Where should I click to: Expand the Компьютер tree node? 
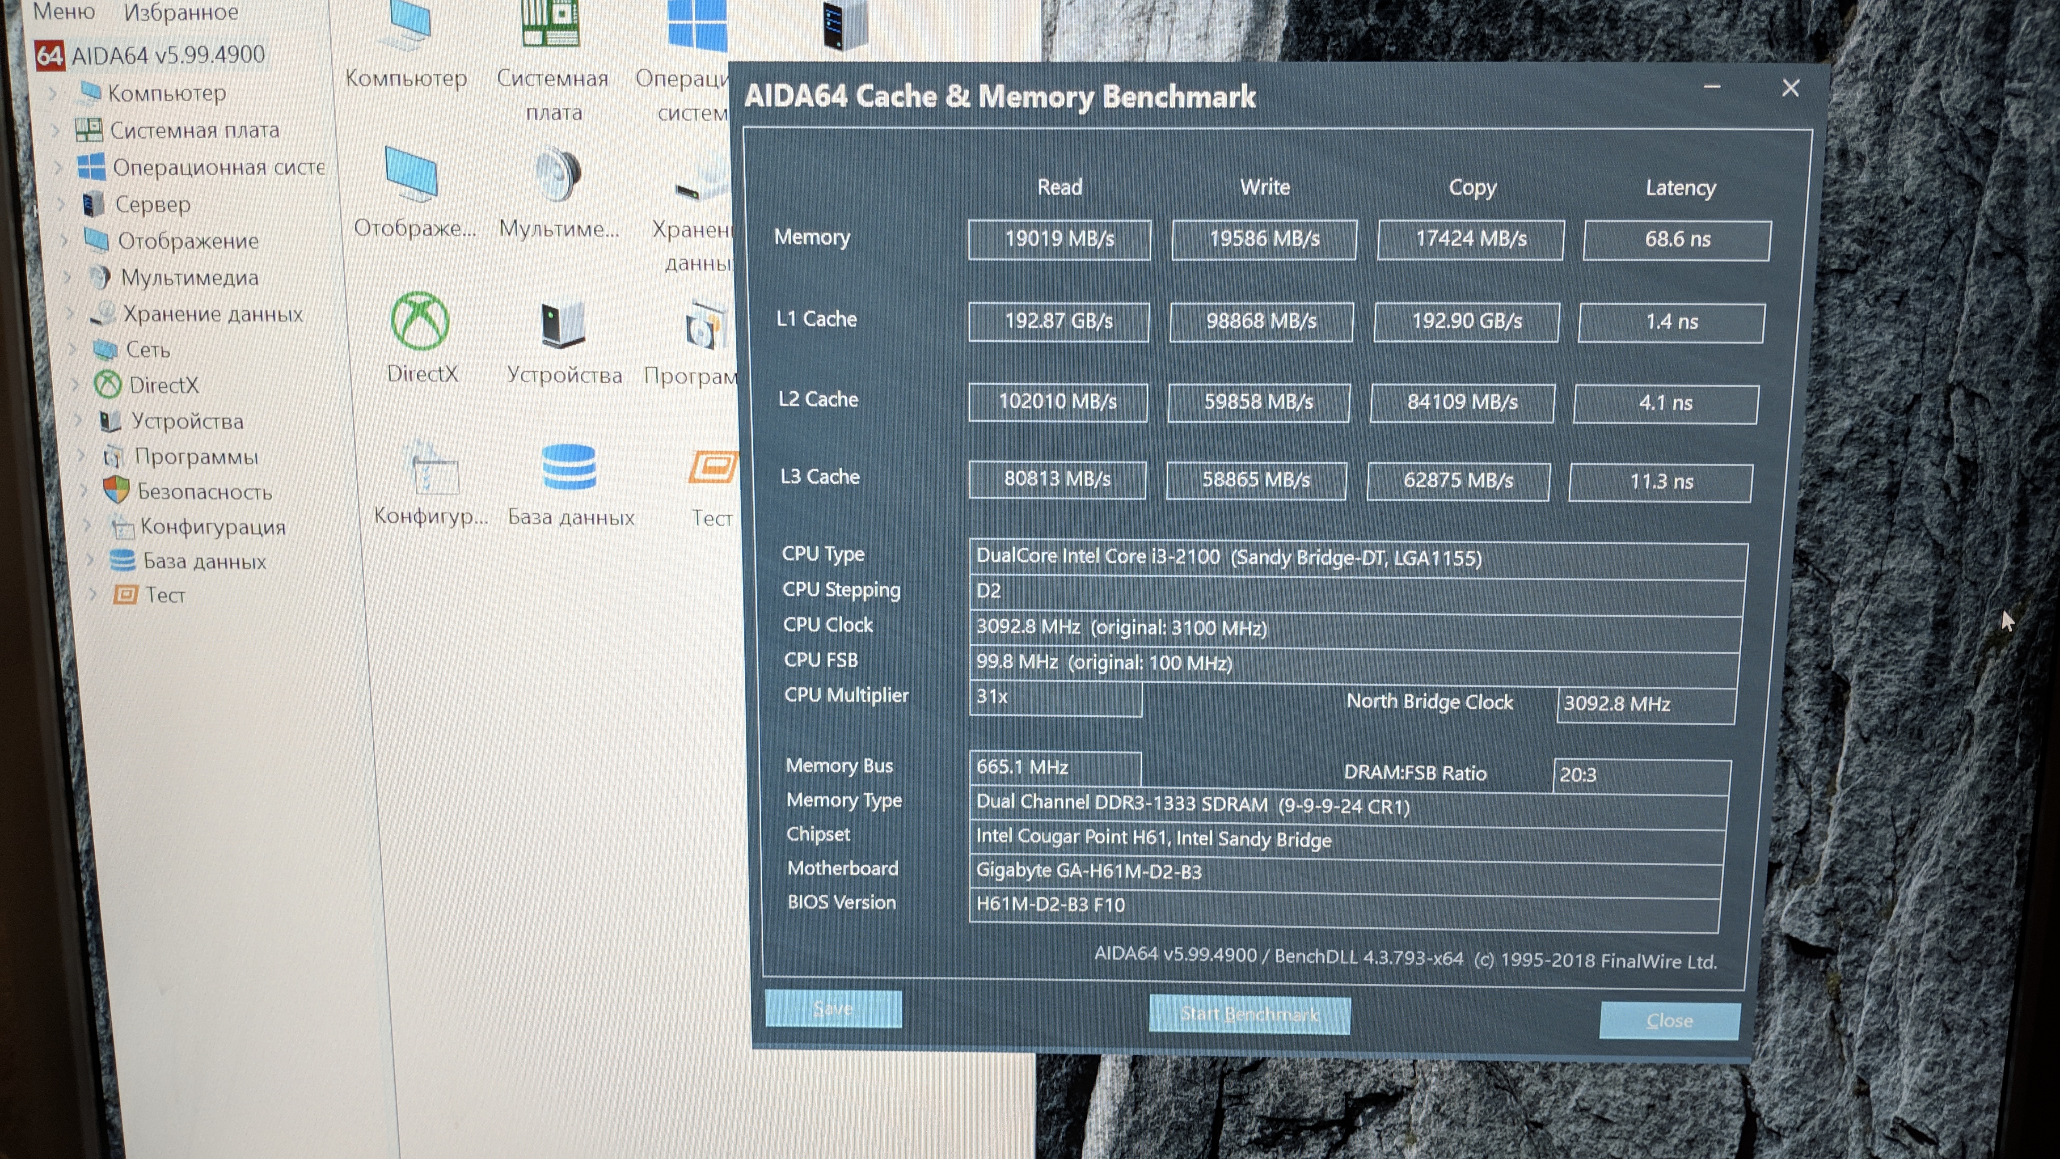point(53,93)
